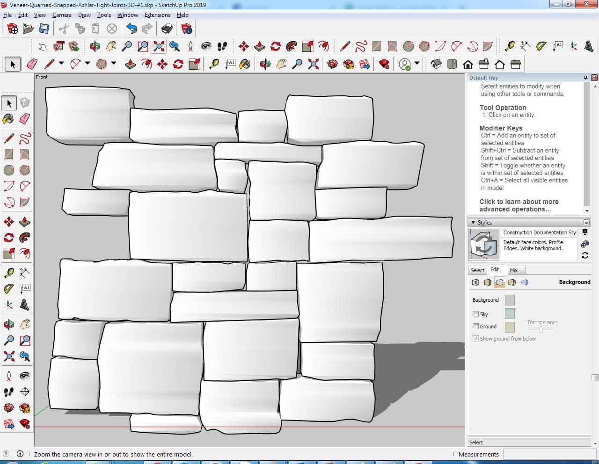599x464 pixels.
Task: Enable the Ground checkbox
Action: pos(475,326)
